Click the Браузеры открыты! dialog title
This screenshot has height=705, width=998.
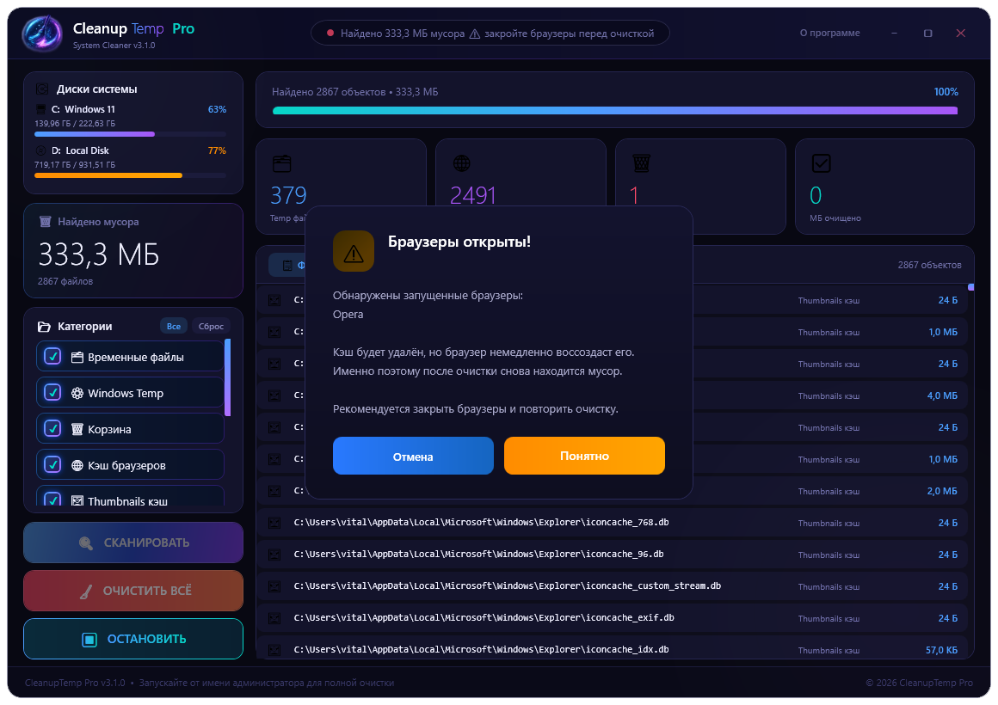pyautogui.click(x=459, y=242)
